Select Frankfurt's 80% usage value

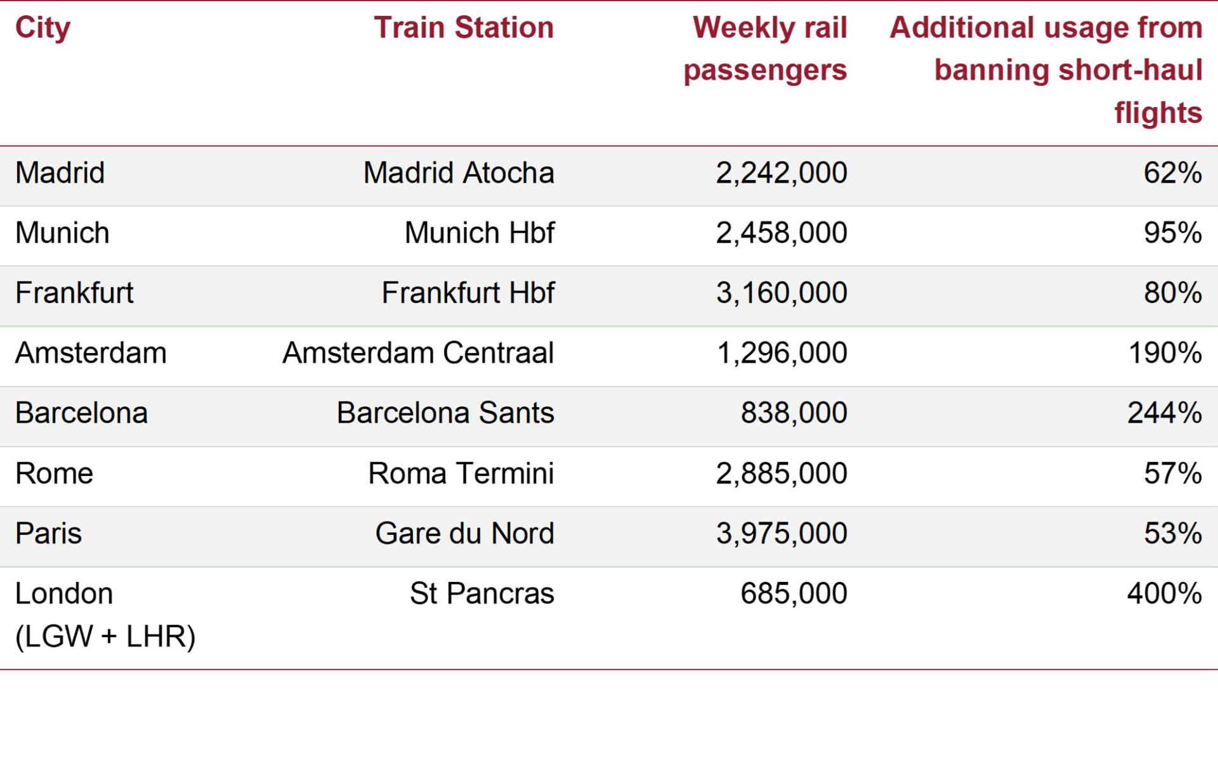1173,293
